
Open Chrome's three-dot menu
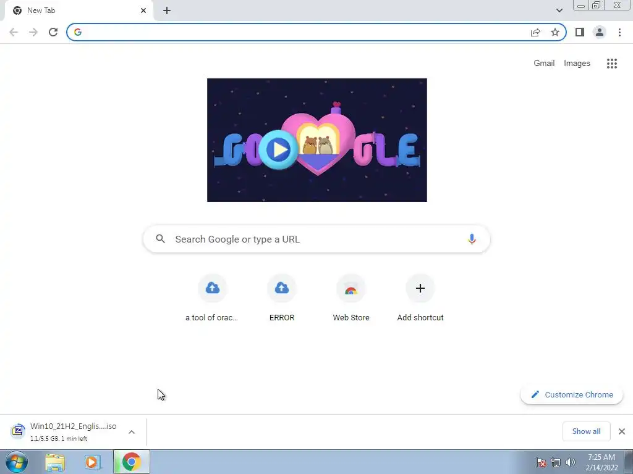(x=619, y=32)
